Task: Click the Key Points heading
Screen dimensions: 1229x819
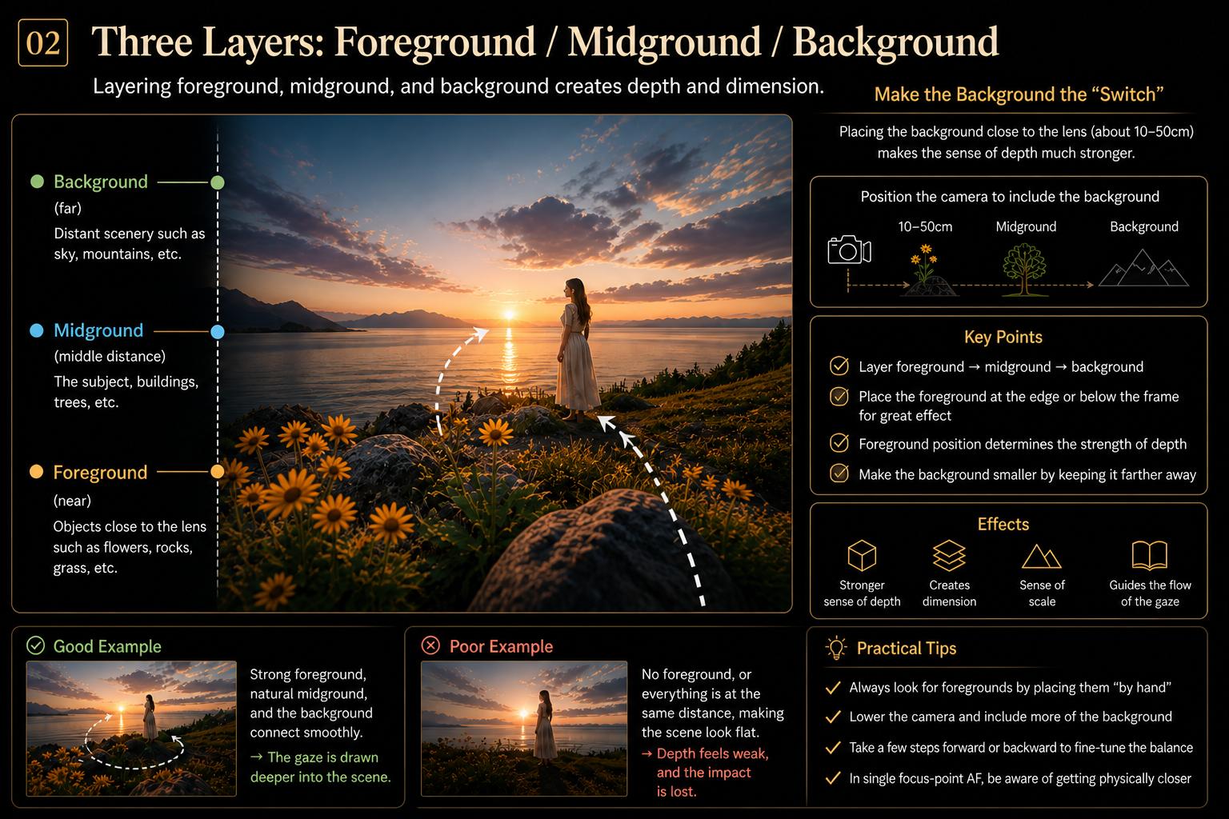Action: point(1003,337)
